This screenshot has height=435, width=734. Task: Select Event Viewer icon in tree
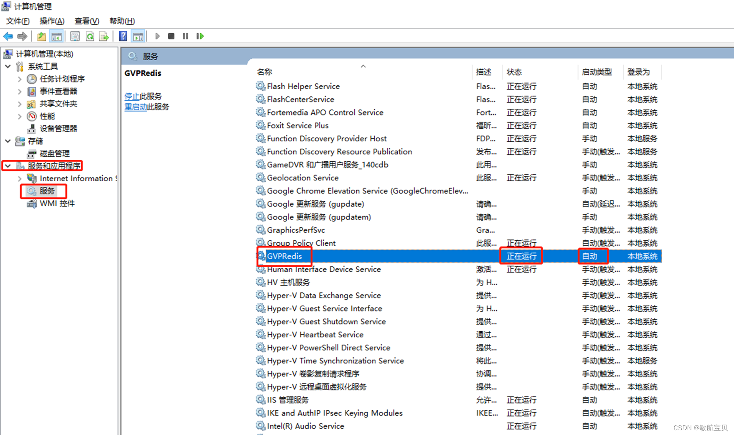tap(32, 91)
